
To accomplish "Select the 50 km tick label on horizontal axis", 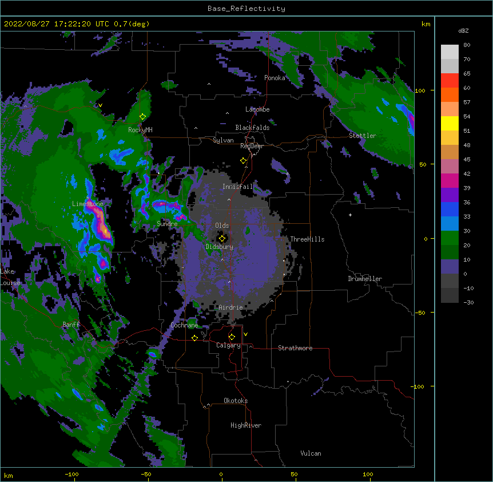I will point(294,474).
